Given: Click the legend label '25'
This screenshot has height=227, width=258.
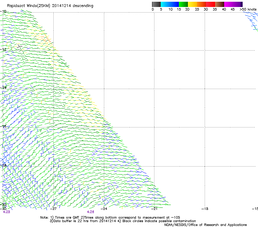Looking at the screenshot, I should (197, 9).
